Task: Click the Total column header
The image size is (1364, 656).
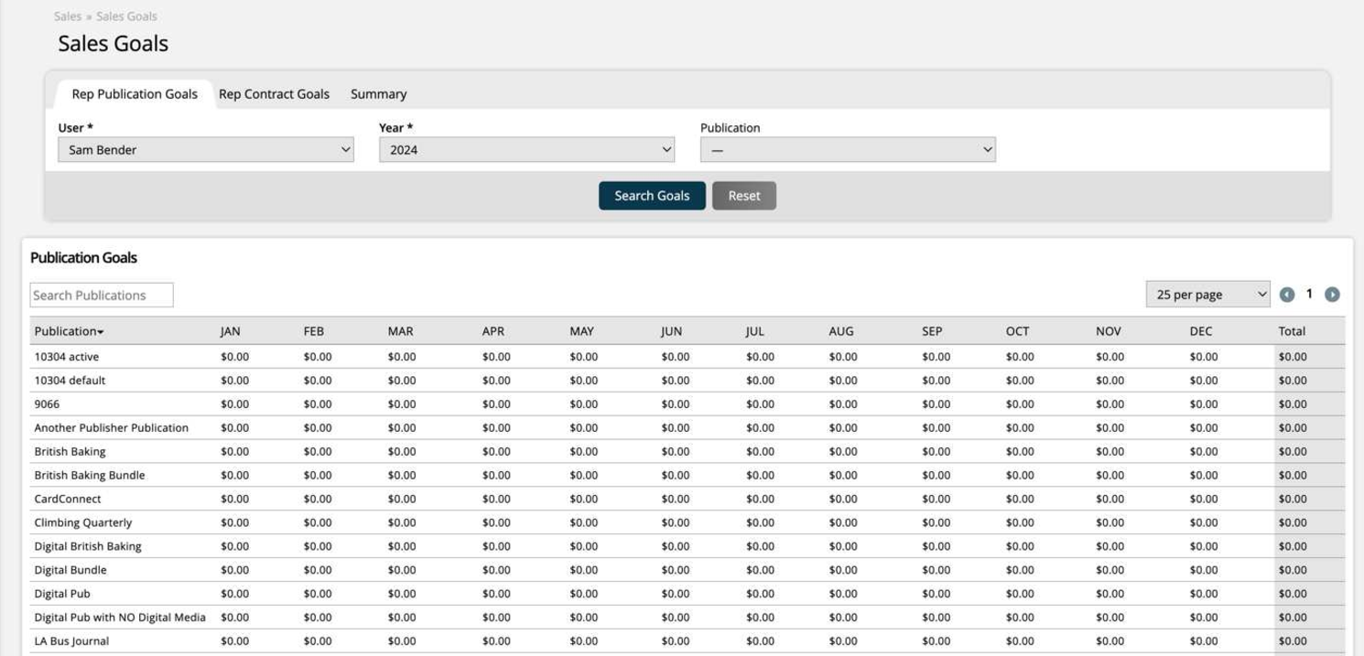Action: pos(1292,331)
